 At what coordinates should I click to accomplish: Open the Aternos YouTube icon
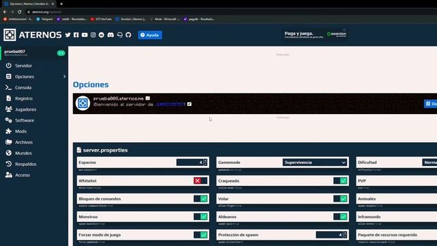85,35
